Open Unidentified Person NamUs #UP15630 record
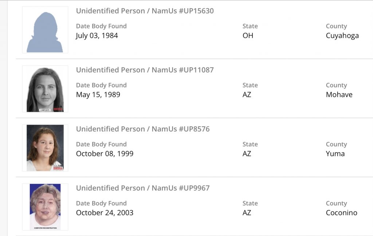The image size is (373, 236). pos(145,11)
